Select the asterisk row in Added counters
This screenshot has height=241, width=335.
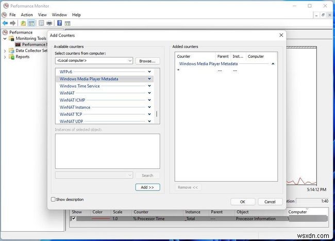click(225, 70)
